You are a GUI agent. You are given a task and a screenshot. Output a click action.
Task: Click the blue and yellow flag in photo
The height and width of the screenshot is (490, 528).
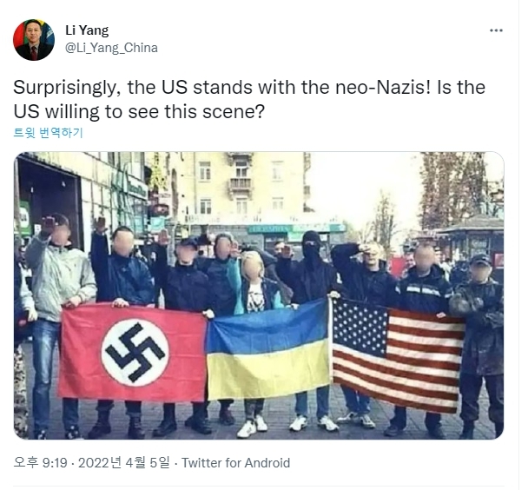tap(267, 350)
